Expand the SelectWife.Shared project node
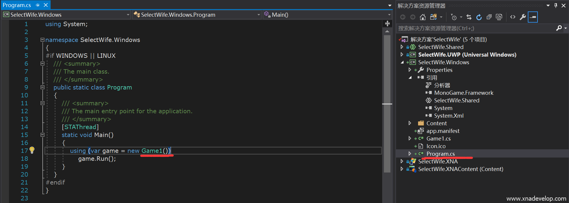 402,47
